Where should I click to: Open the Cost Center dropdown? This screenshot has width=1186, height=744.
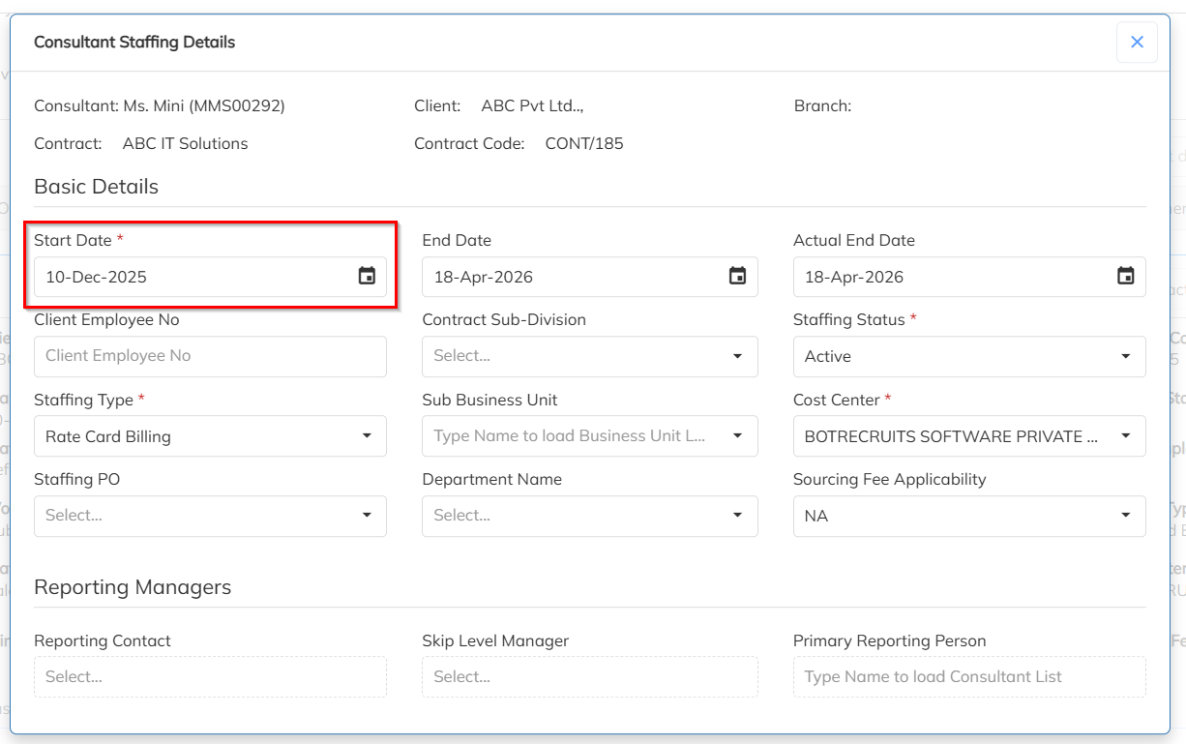(1125, 436)
